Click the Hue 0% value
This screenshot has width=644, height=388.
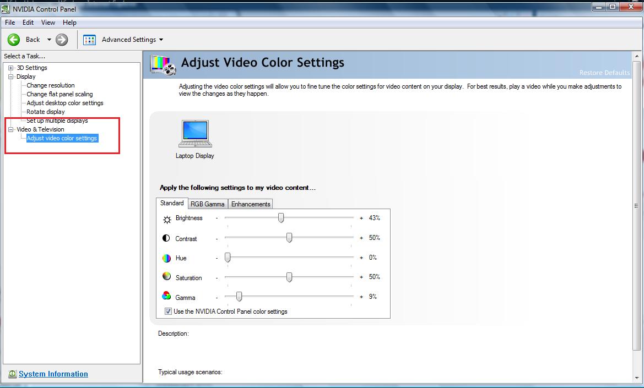372,258
